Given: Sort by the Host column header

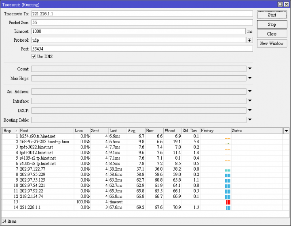Looking at the screenshot, I should coord(46,131).
